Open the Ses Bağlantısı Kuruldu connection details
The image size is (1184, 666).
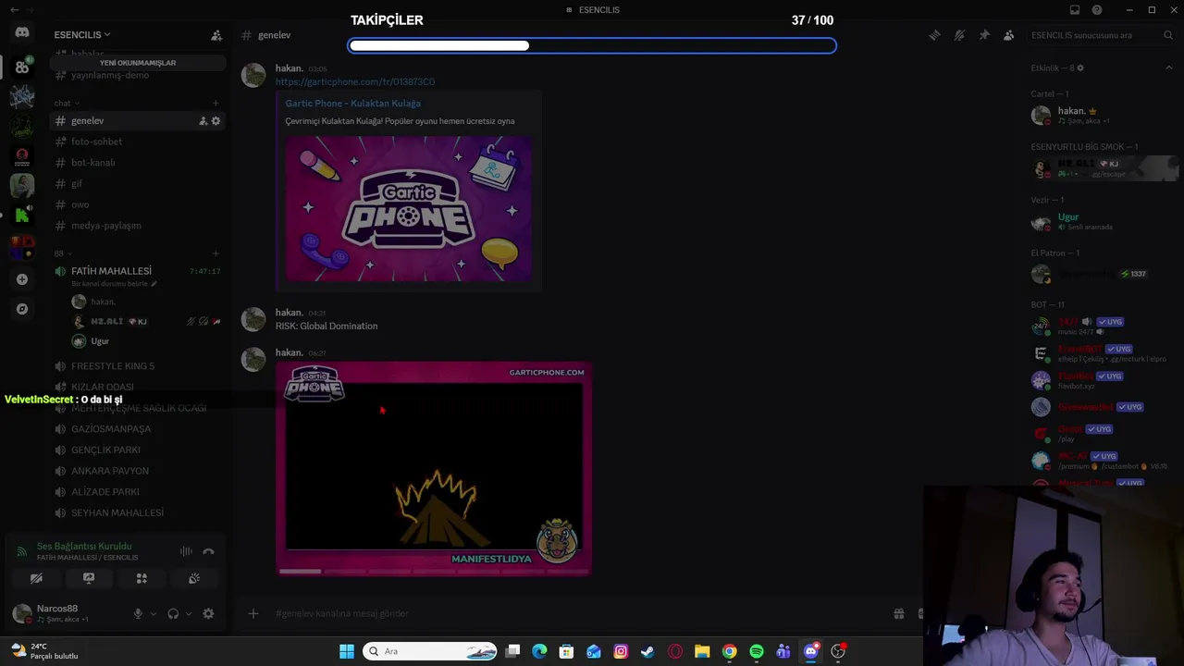84,547
